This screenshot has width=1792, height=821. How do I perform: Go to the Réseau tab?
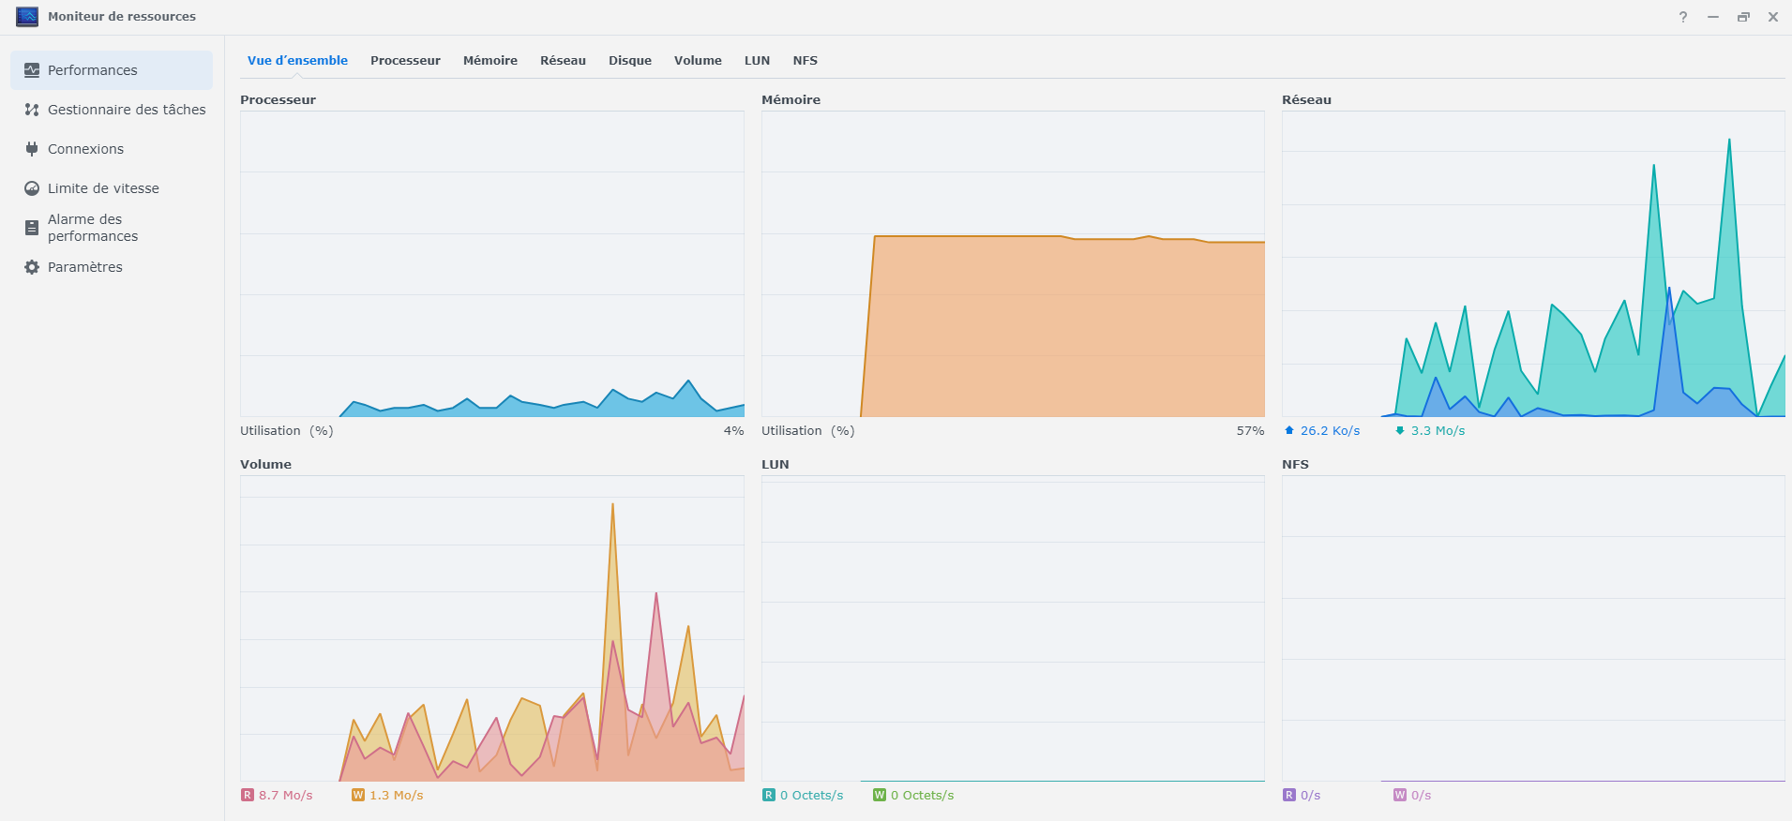[x=563, y=61]
